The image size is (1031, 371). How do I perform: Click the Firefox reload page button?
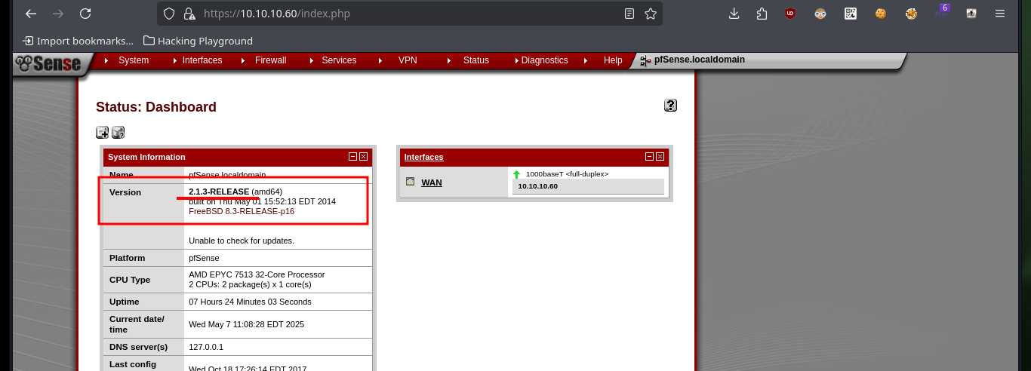pos(85,14)
